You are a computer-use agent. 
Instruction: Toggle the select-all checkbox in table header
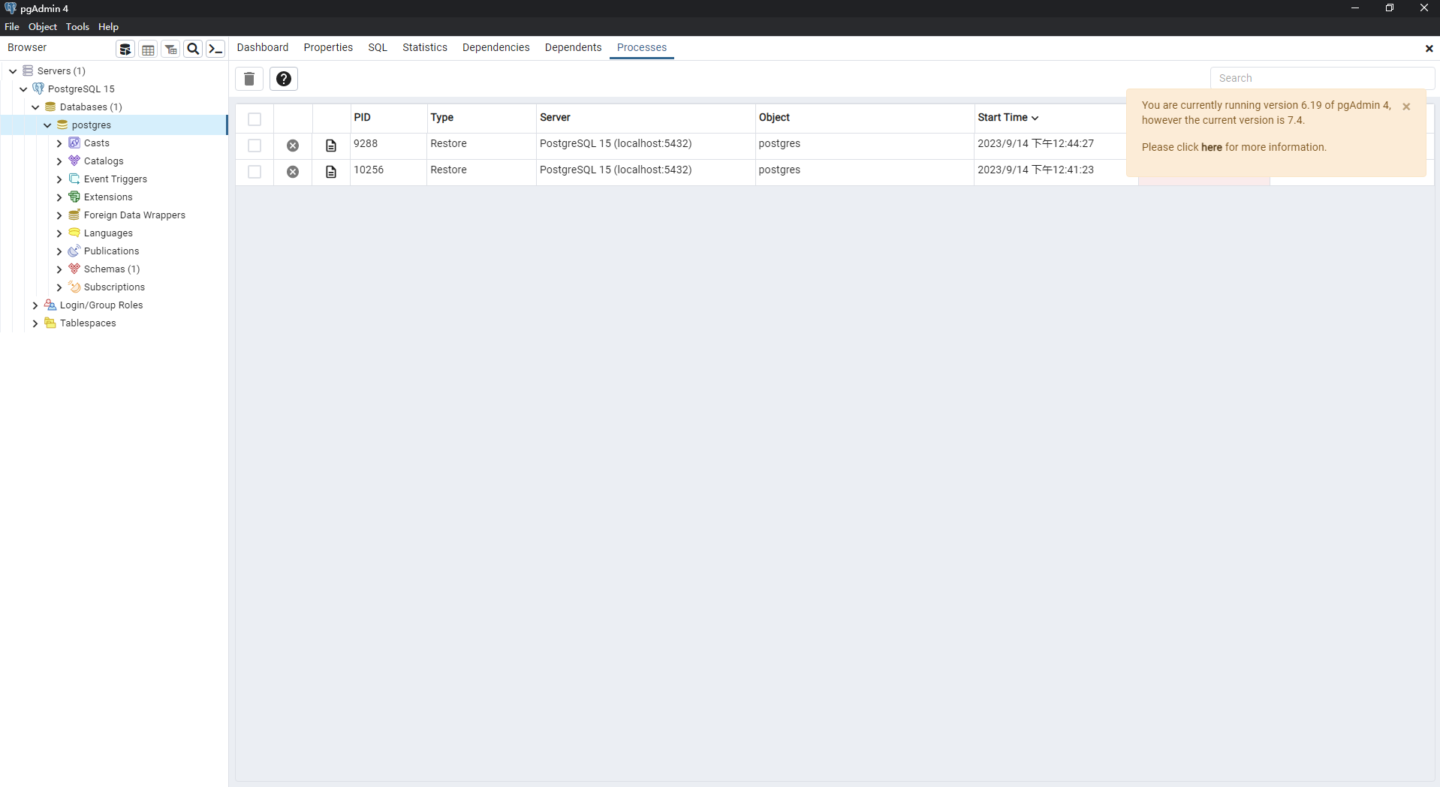coord(255,119)
